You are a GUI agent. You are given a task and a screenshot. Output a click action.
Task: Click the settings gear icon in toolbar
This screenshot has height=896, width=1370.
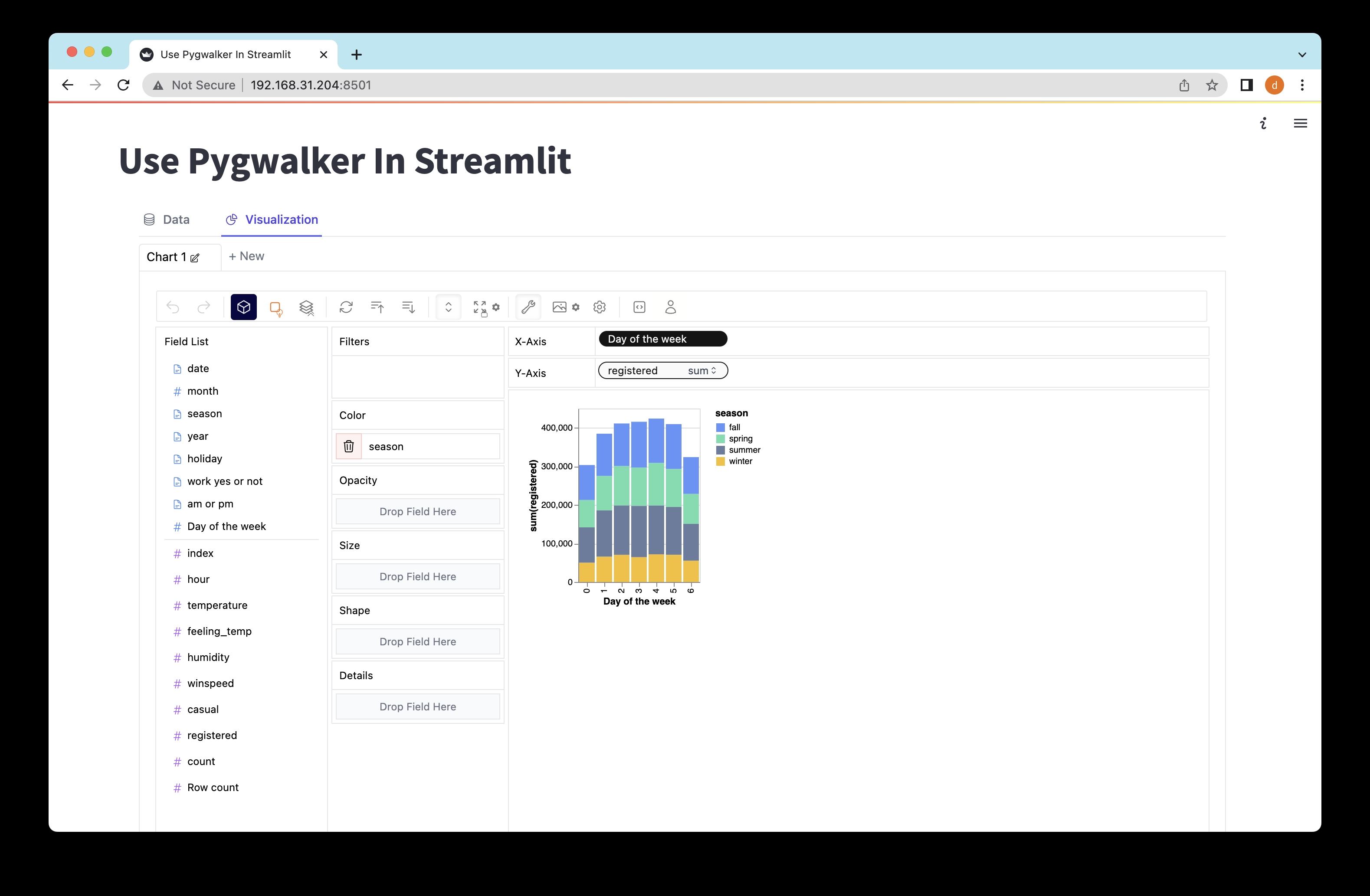pyautogui.click(x=599, y=307)
